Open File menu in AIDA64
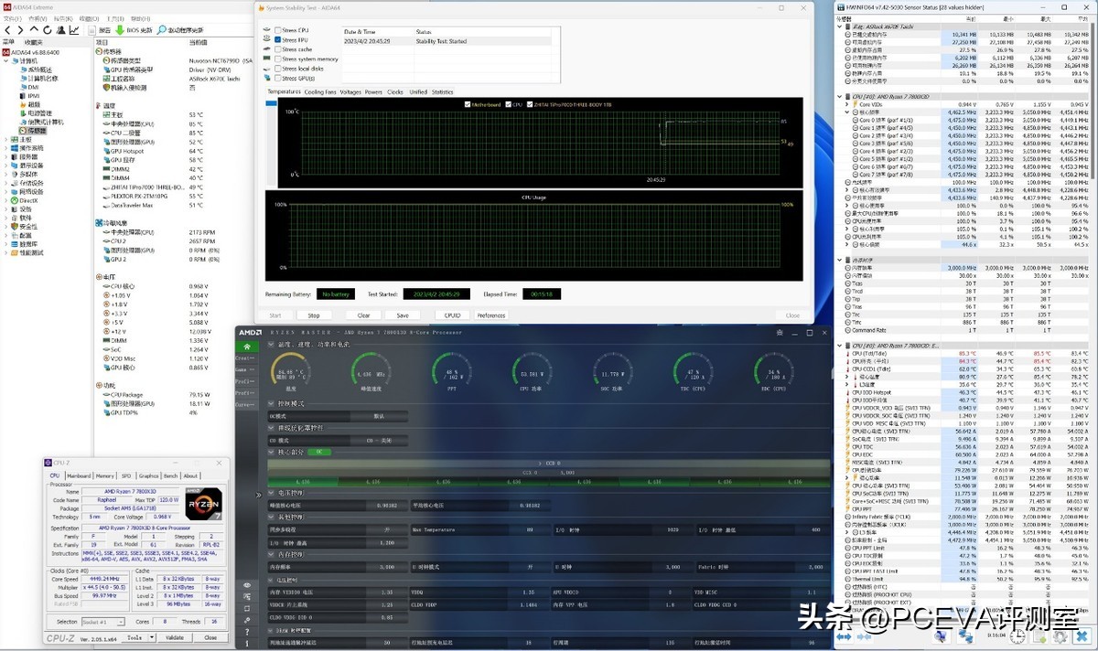Screen dimensions: 1098x651 tap(13, 18)
